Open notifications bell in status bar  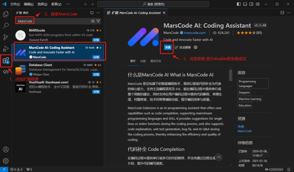(x=289, y=170)
